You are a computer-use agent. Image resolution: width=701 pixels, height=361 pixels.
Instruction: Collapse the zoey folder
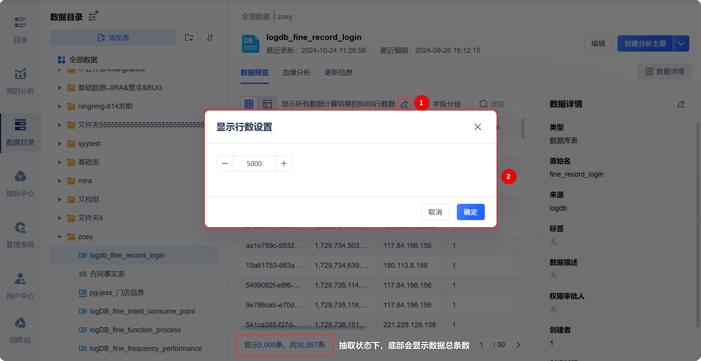(59, 237)
